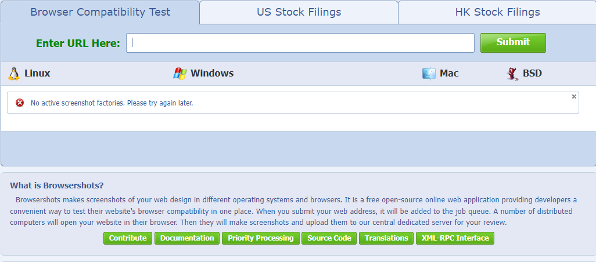The height and width of the screenshot is (262, 596).
Task: Click the Linux penguin icon
Action: 14,74
